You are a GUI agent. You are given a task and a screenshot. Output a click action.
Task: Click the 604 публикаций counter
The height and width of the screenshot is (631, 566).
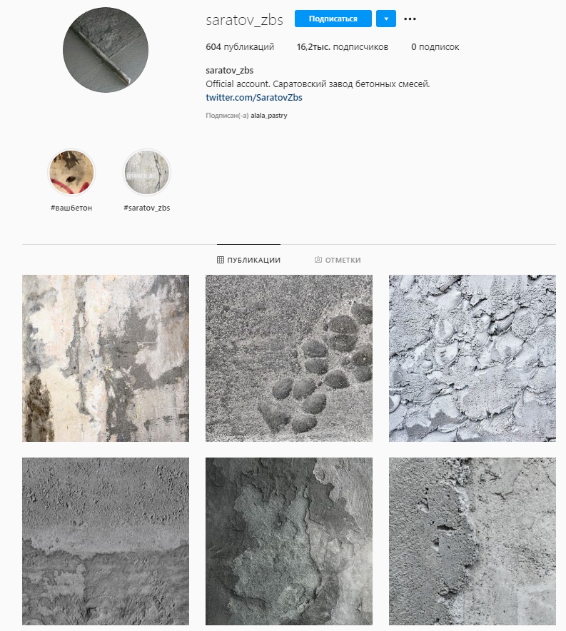[x=240, y=47]
